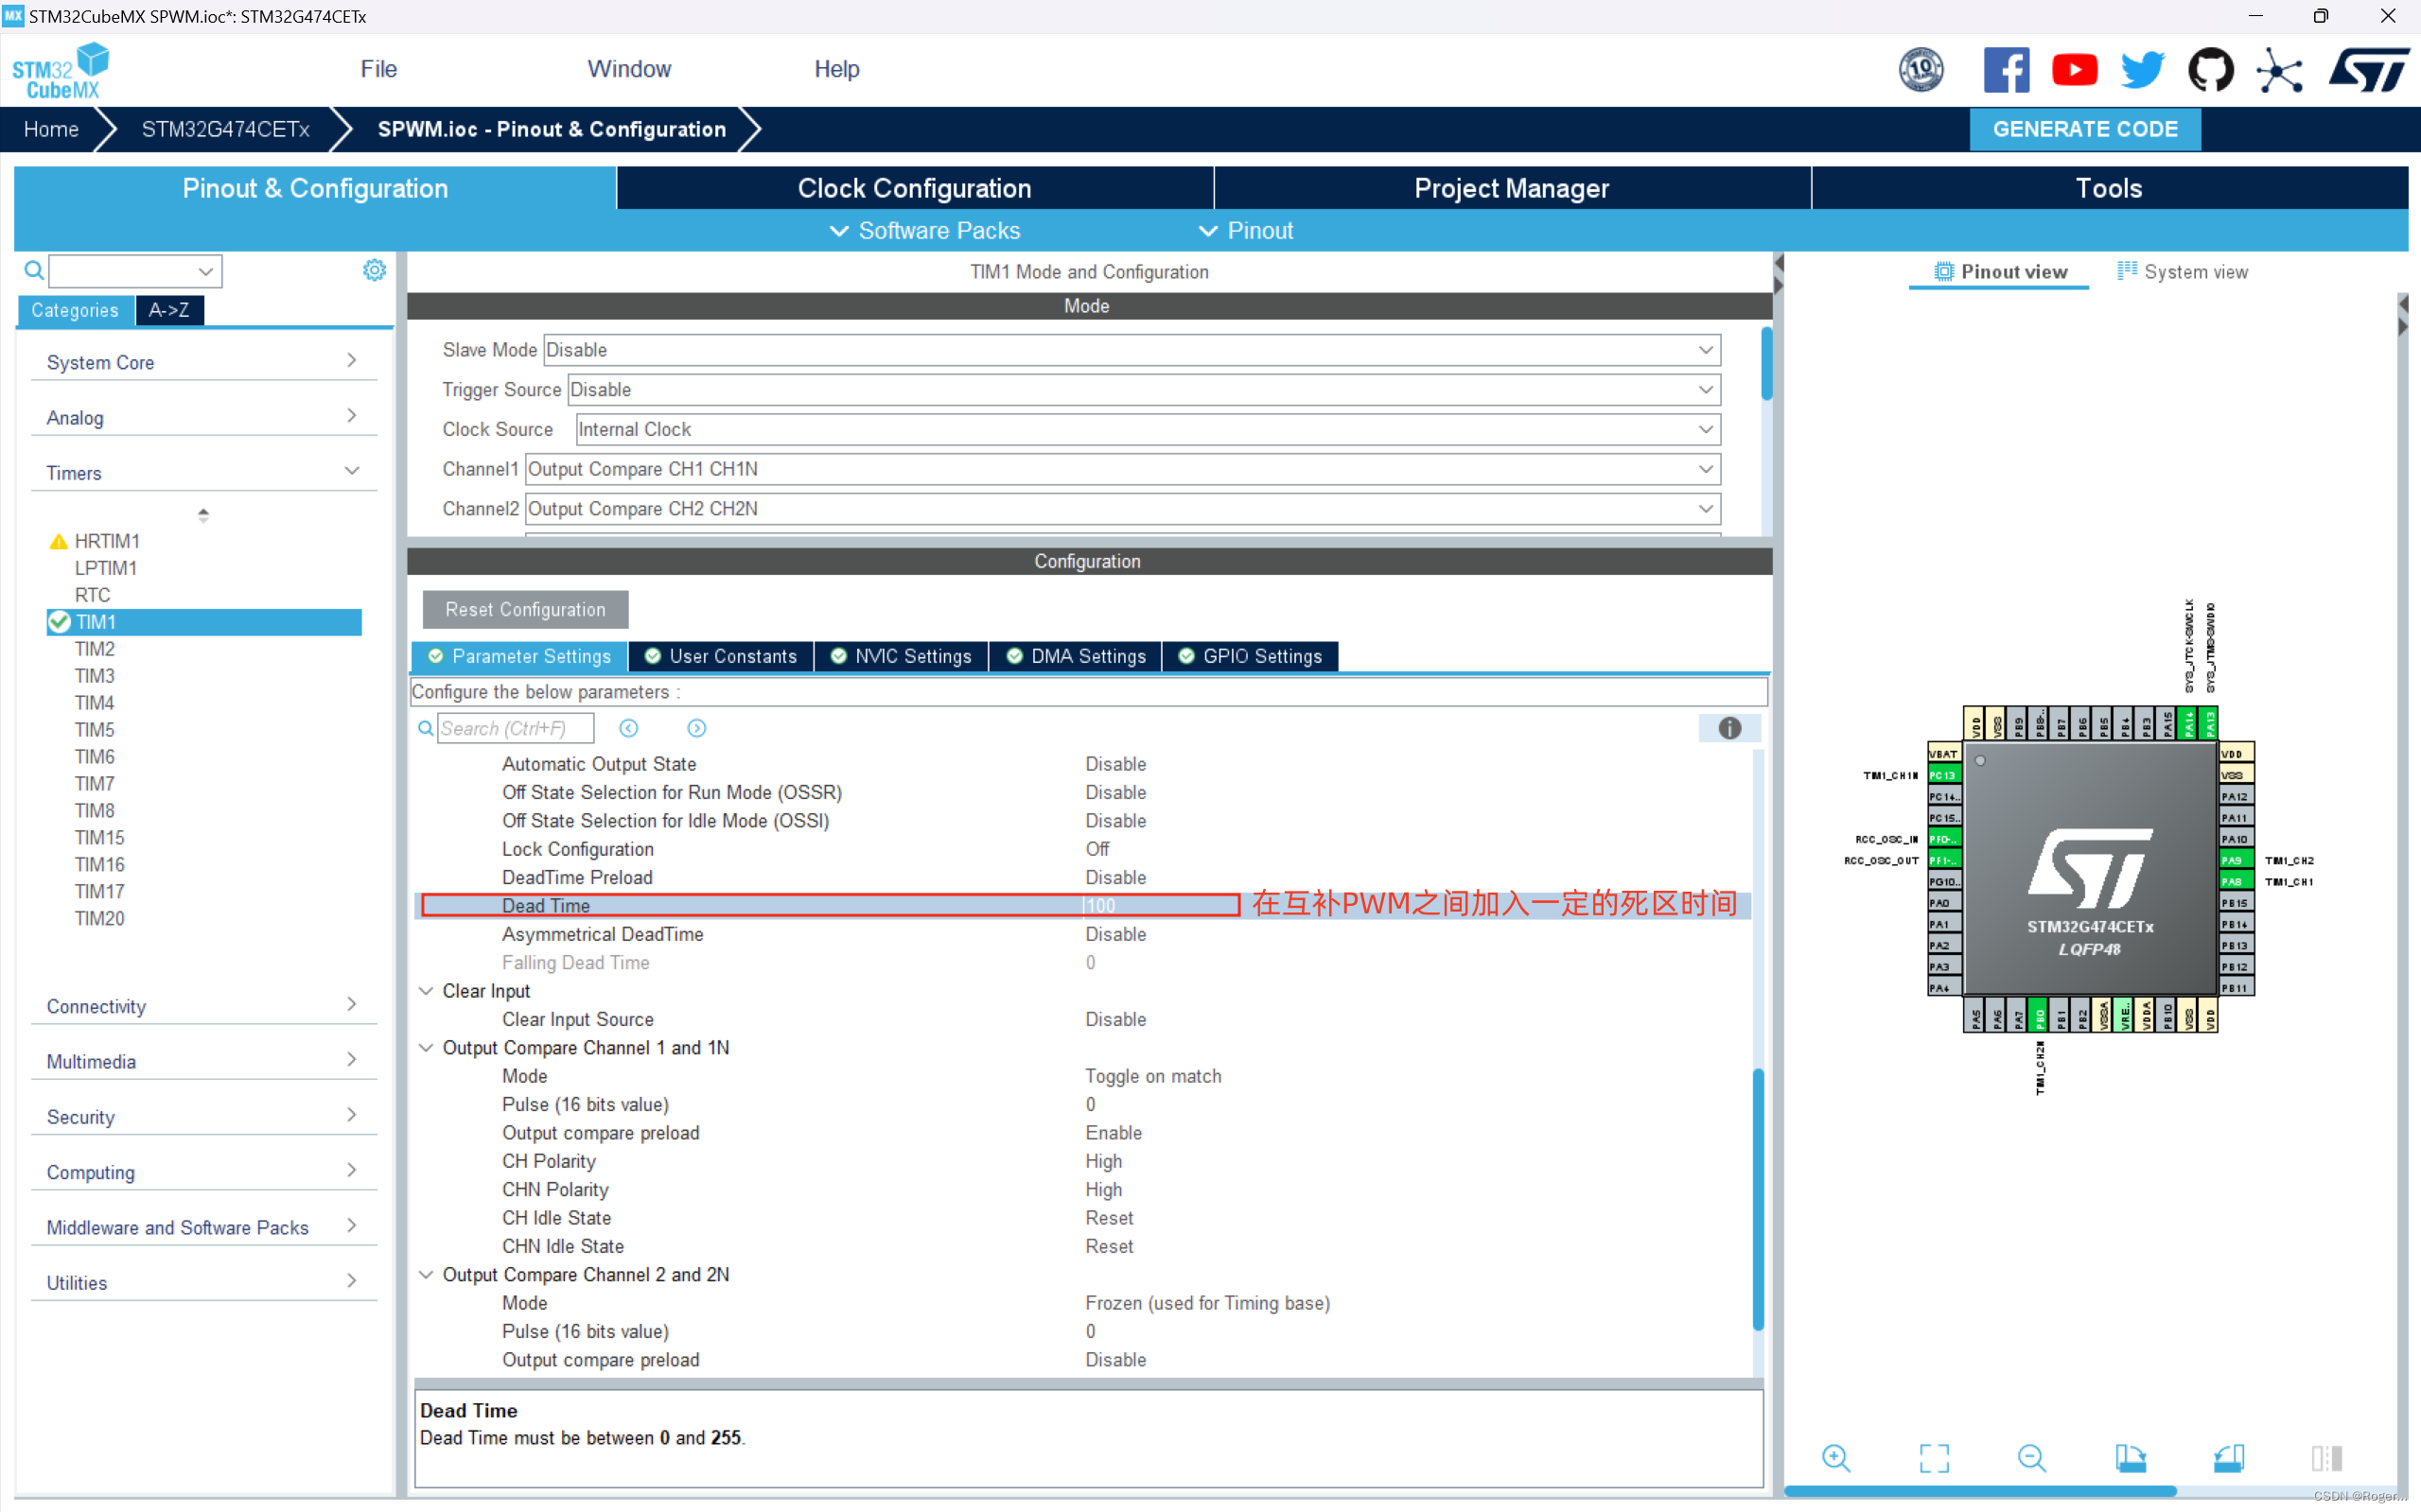
Task: Click the parameter search input field
Action: [x=516, y=728]
